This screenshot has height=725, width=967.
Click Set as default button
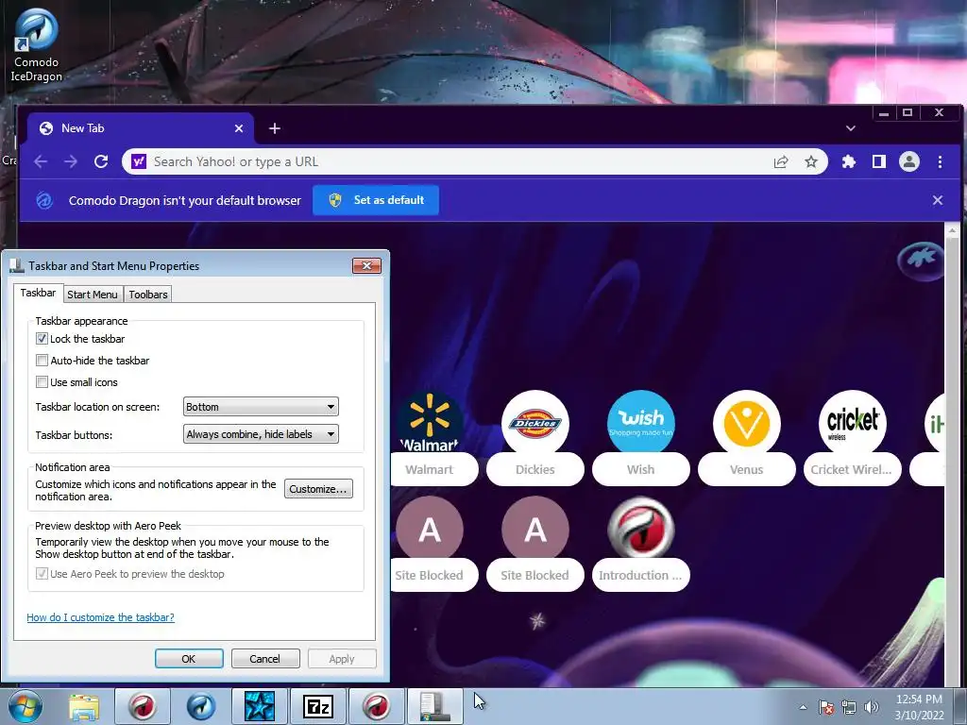tap(376, 200)
